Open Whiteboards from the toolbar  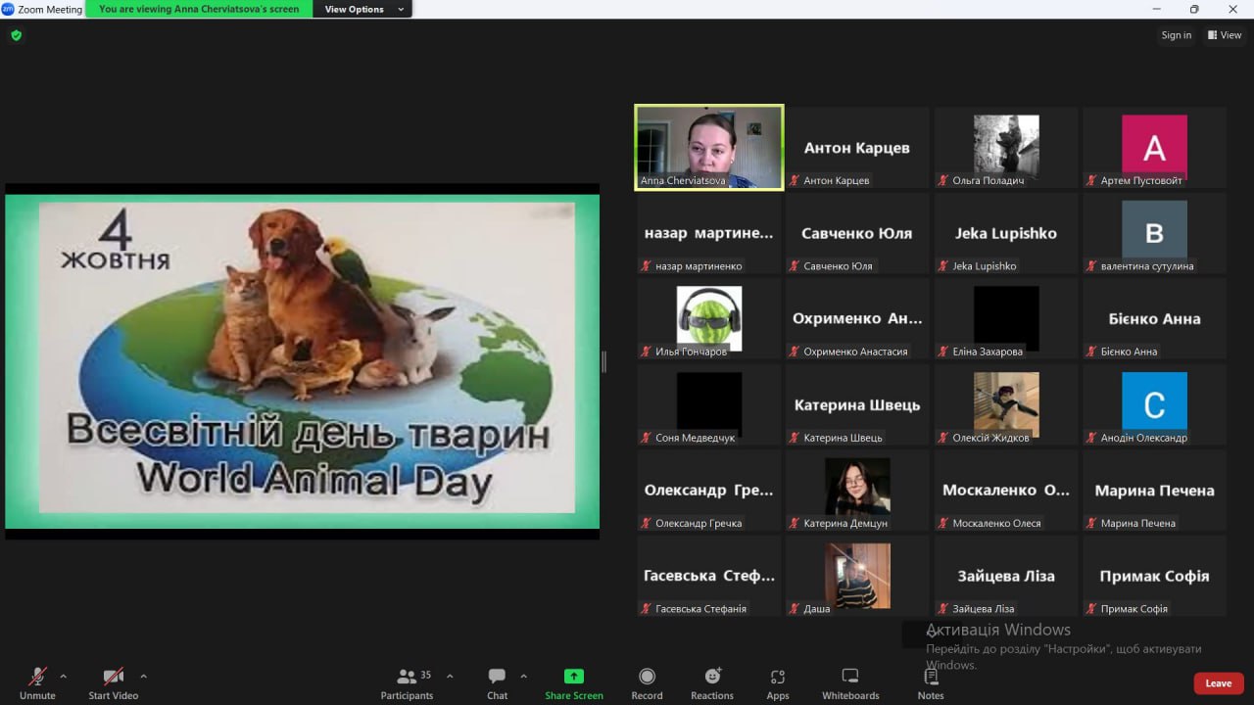pyautogui.click(x=850, y=677)
